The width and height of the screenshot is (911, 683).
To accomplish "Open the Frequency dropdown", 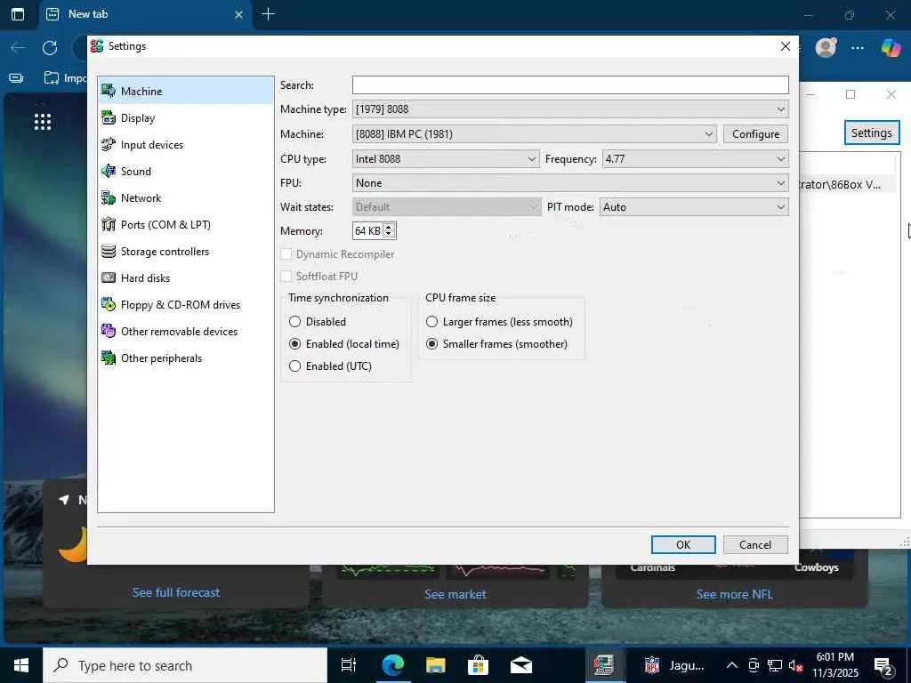I will (x=694, y=158).
